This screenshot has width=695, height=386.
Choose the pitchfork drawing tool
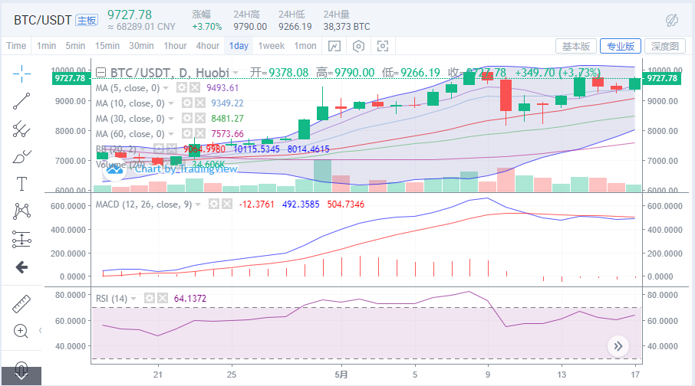tap(21, 129)
